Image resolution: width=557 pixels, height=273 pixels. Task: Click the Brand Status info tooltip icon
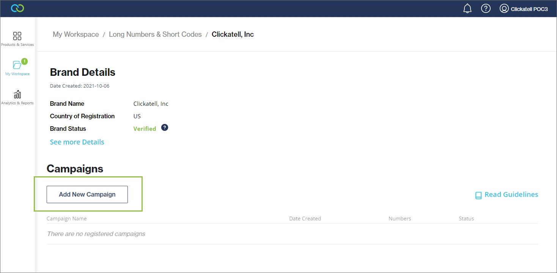tap(165, 127)
